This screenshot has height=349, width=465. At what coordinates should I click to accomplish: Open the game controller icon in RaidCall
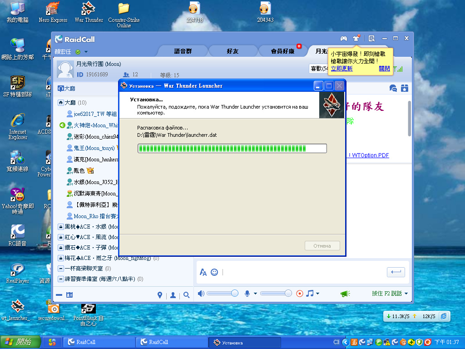[343, 39]
